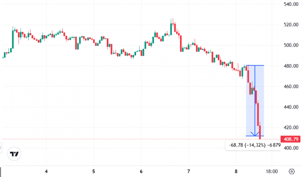Screen dimensions: 305x177
Task: Expand the collapsed left side panel handle
Action: pos(1,148)
